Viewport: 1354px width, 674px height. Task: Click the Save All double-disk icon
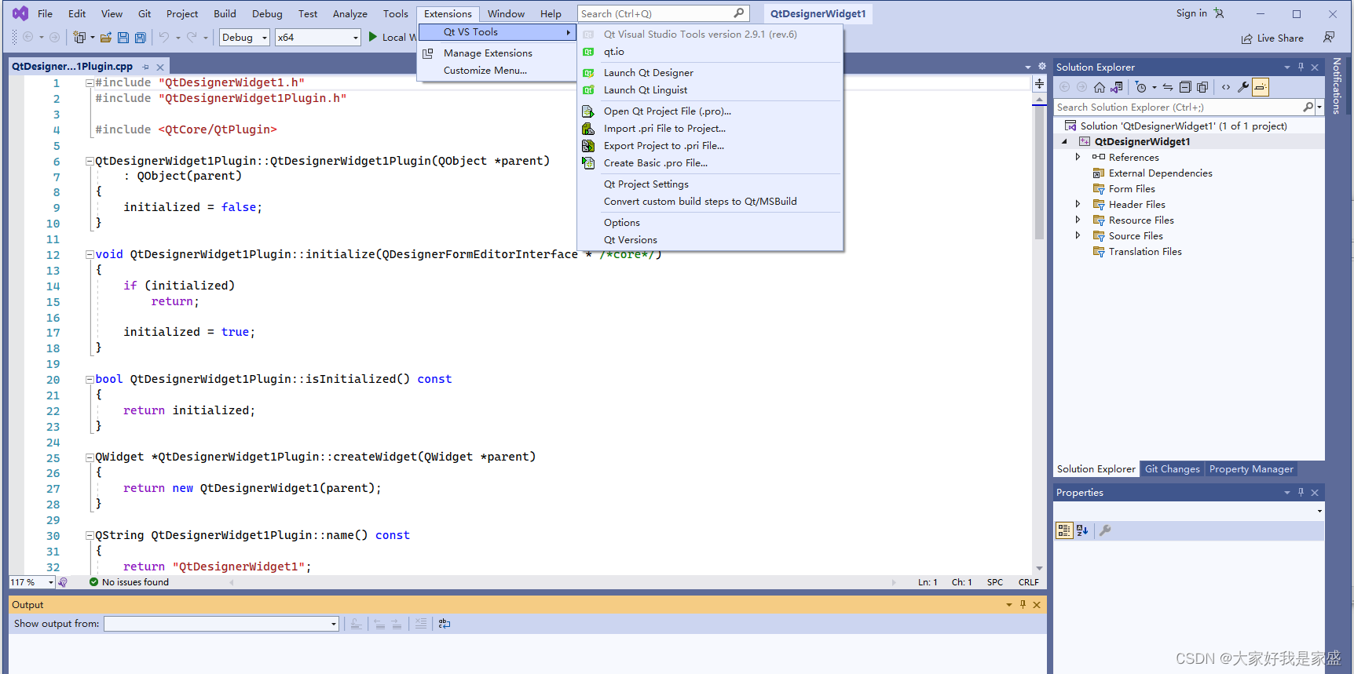tap(141, 37)
